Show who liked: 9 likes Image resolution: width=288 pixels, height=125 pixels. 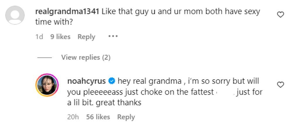point(60,37)
